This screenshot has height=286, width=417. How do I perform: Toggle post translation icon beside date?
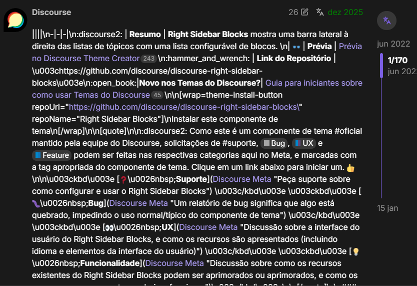pyautogui.click(x=319, y=12)
